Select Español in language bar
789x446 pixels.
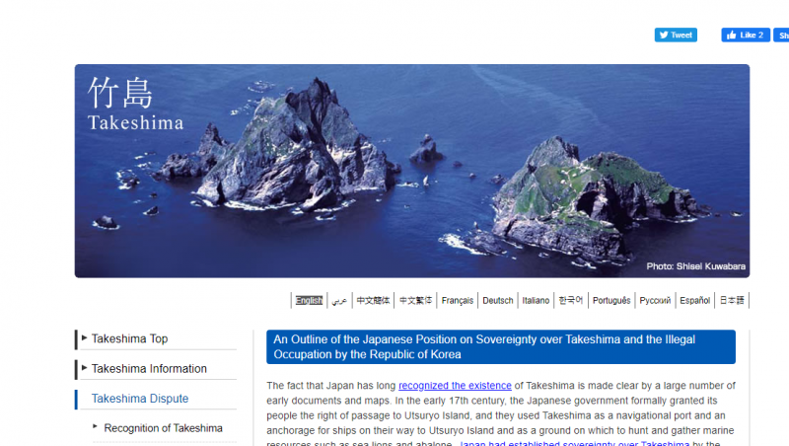pyautogui.click(x=694, y=301)
